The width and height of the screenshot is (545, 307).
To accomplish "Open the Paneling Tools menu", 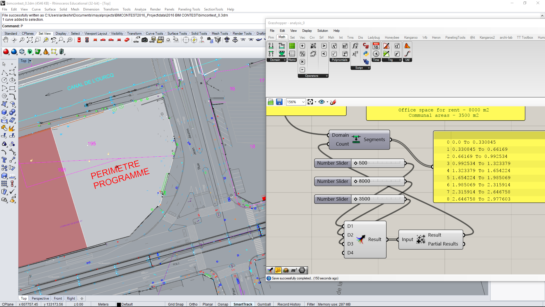I will point(189,9).
